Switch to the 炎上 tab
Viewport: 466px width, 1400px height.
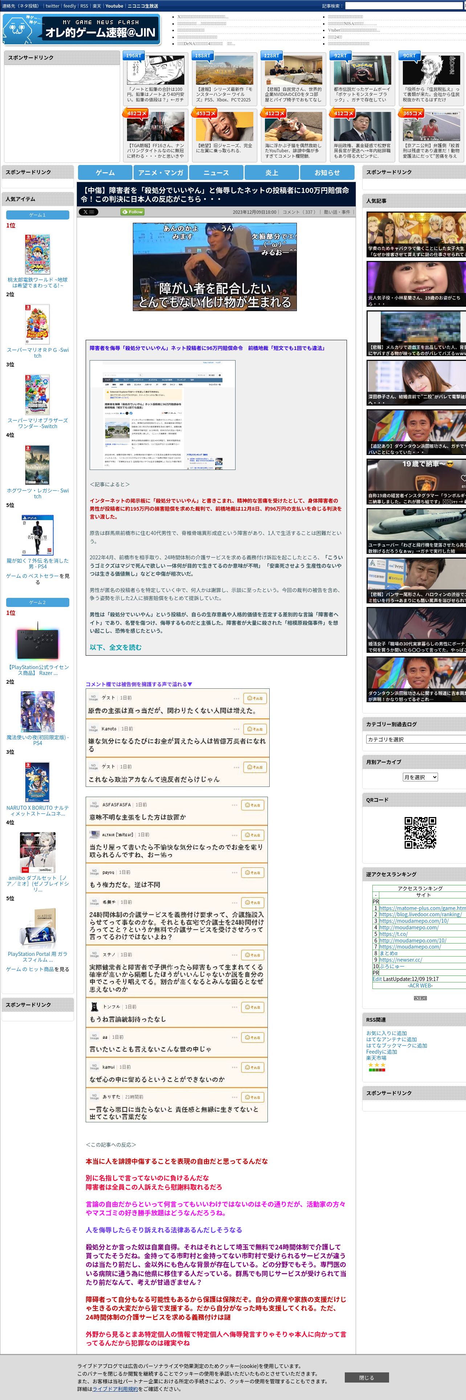tap(272, 173)
